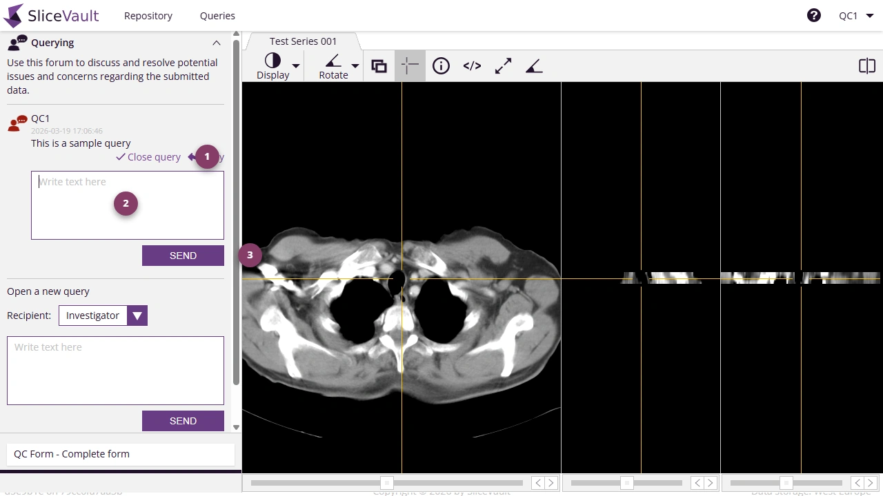Expand viewer to full screen
This screenshot has height=496, width=883.
[503, 65]
